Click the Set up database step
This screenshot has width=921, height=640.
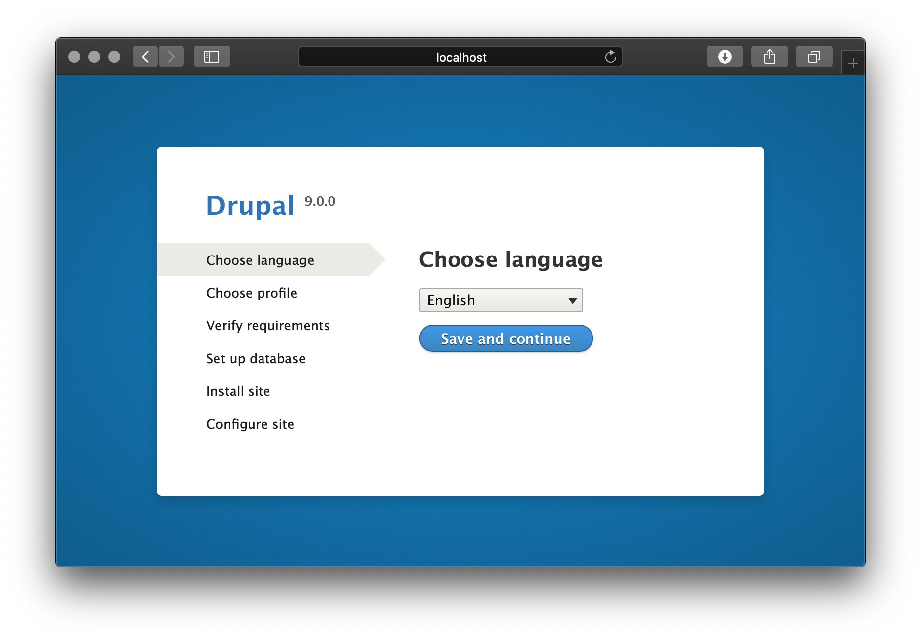pyautogui.click(x=256, y=359)
